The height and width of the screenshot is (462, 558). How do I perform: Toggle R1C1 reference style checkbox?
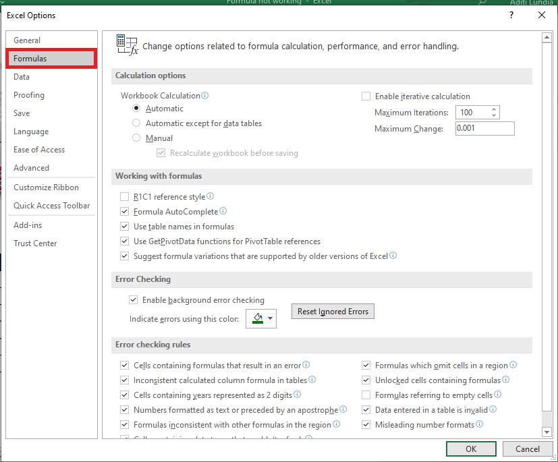coord(124,196)
